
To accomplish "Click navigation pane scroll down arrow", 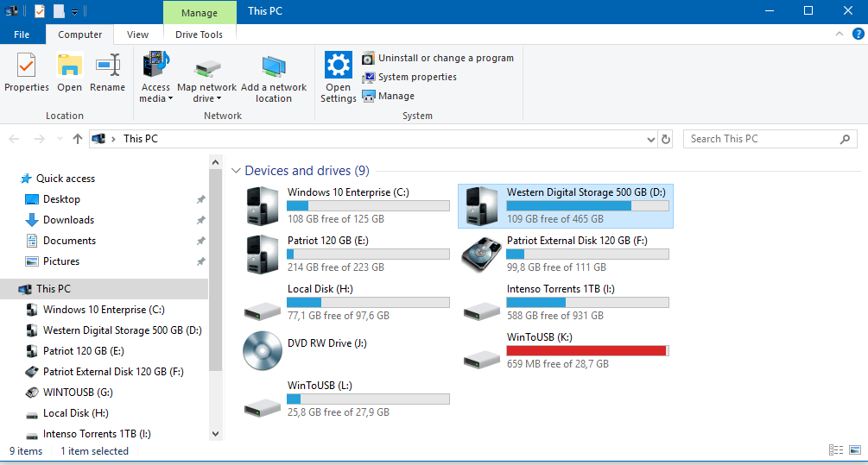I will pyautogui.click(x=215, y=434).
